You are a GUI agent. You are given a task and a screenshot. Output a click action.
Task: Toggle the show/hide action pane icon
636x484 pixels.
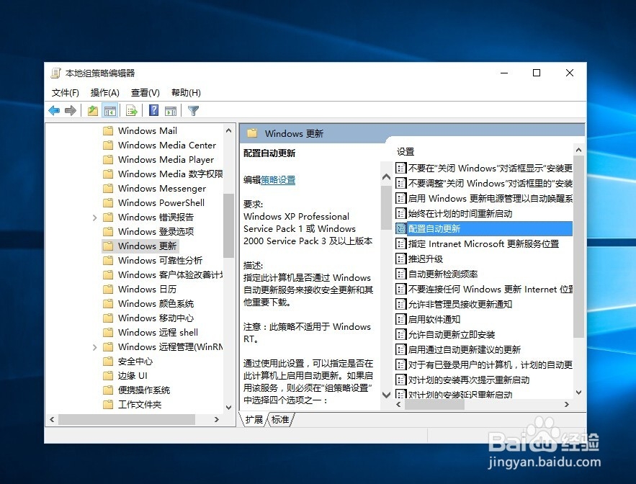(171, 110)
